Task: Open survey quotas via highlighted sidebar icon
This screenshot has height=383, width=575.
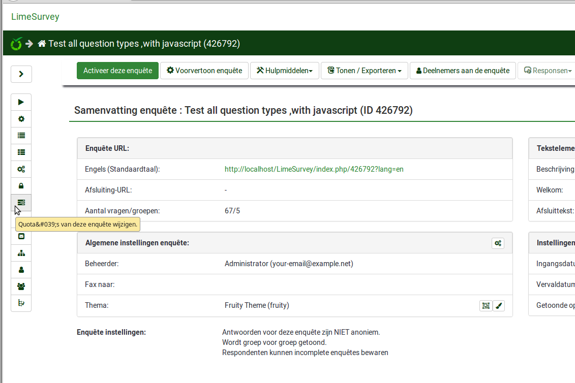Action: tap(21, 202)
